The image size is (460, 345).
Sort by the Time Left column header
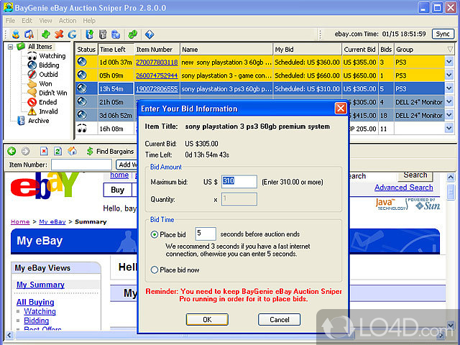116,50
